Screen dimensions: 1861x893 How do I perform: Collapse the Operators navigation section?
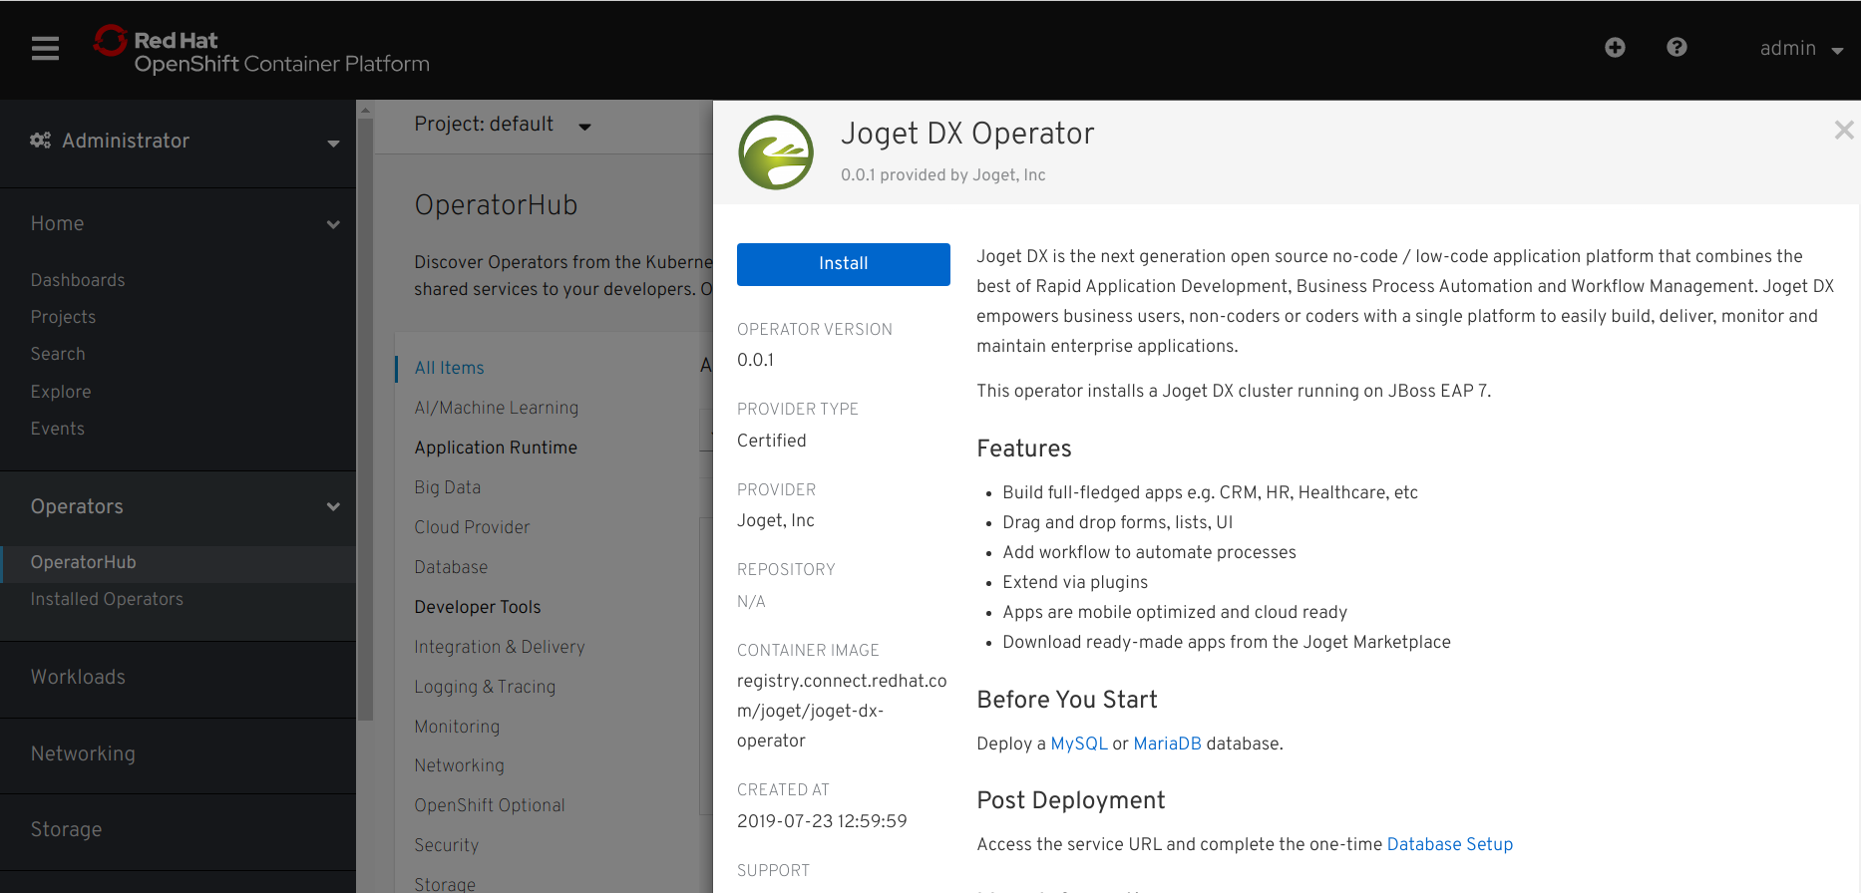[x=333, y=506]
